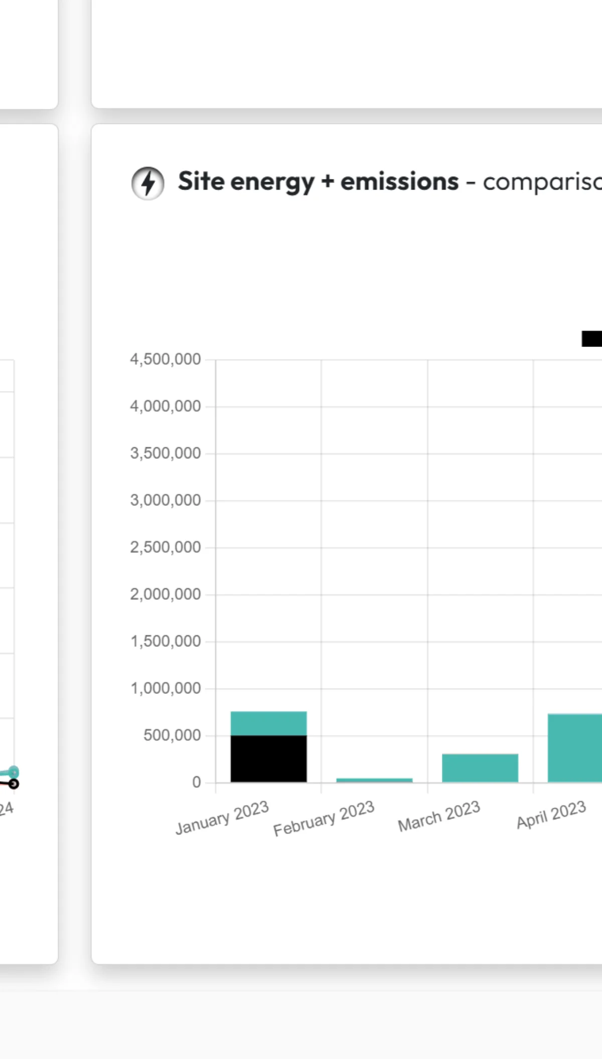This screenshot has height=1059, width=602.
Task: Click the "February 2023" axis label
Action: point(324,818)
